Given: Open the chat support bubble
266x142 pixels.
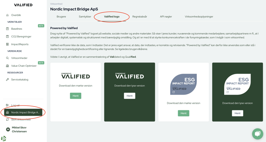Looking at the screenshot, I should (257, 134).
